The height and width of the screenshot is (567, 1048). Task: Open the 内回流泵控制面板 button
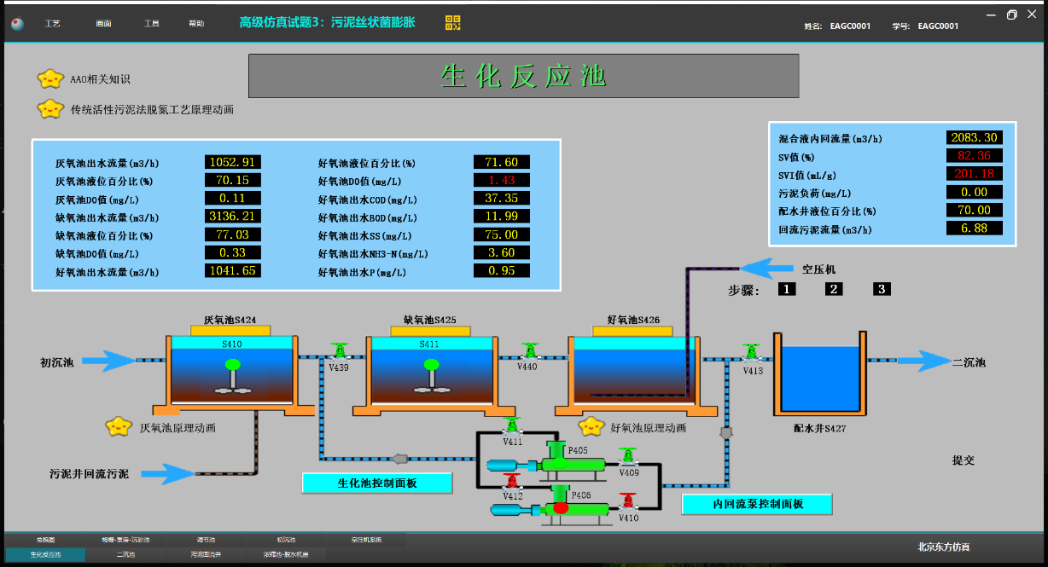click(757, 504)
